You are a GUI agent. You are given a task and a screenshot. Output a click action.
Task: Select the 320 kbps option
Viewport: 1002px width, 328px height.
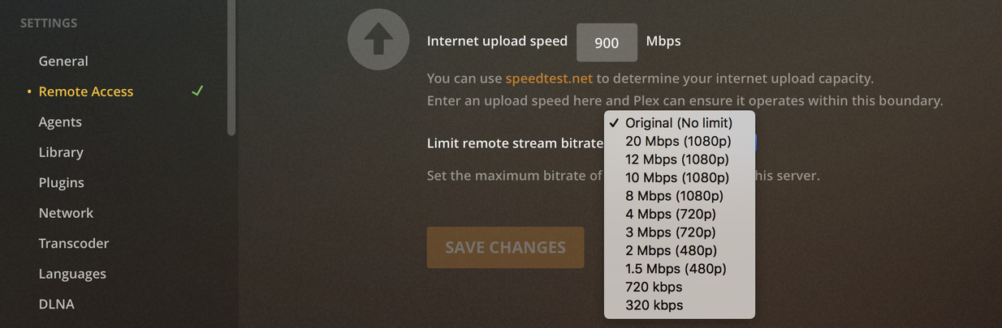click(x=680, y=305)
